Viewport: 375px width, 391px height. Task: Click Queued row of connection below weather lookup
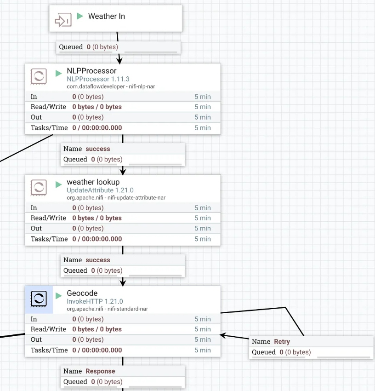[123, 271]
